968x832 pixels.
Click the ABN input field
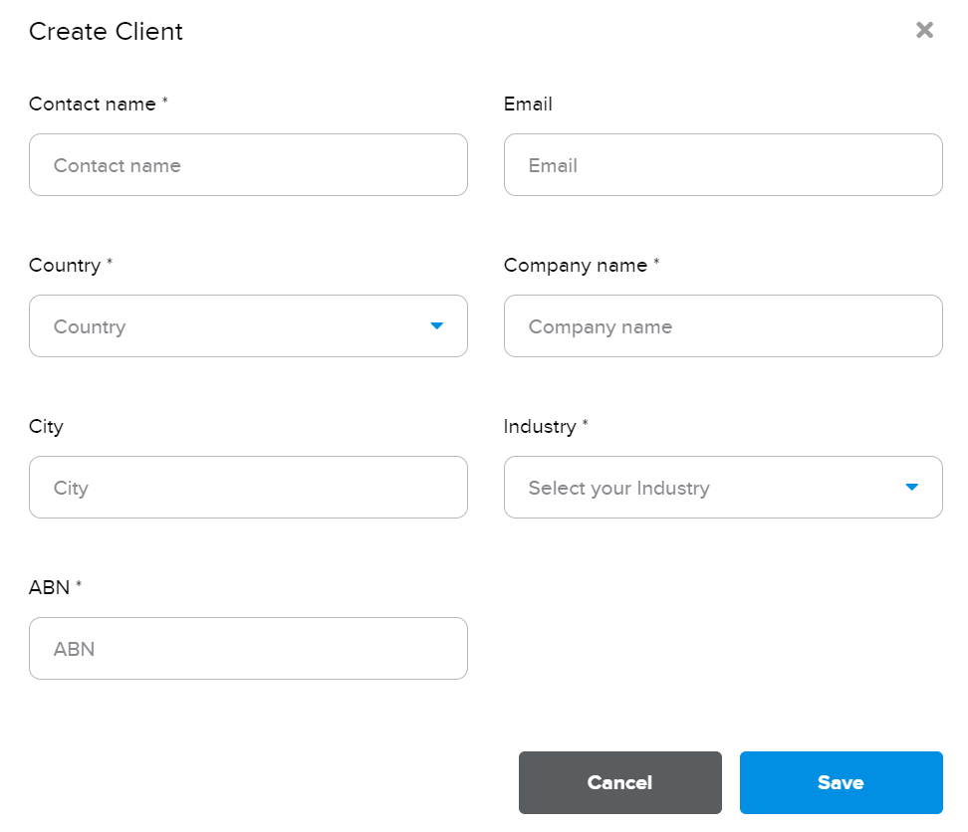[x=248, y=648]
